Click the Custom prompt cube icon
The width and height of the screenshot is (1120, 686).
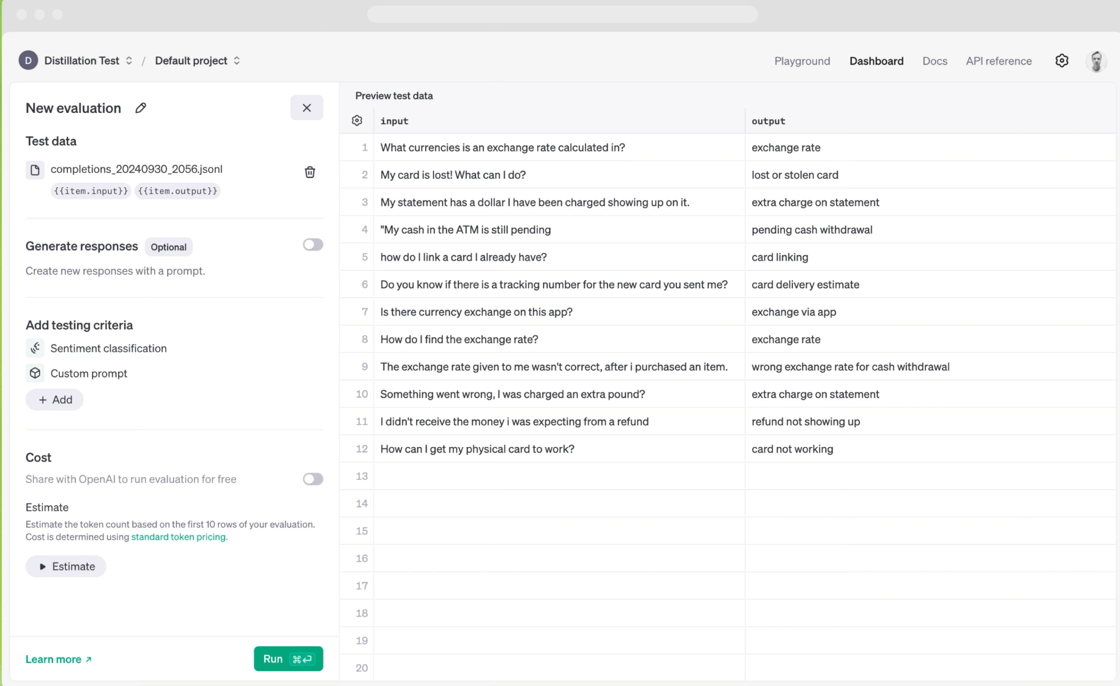35,373
